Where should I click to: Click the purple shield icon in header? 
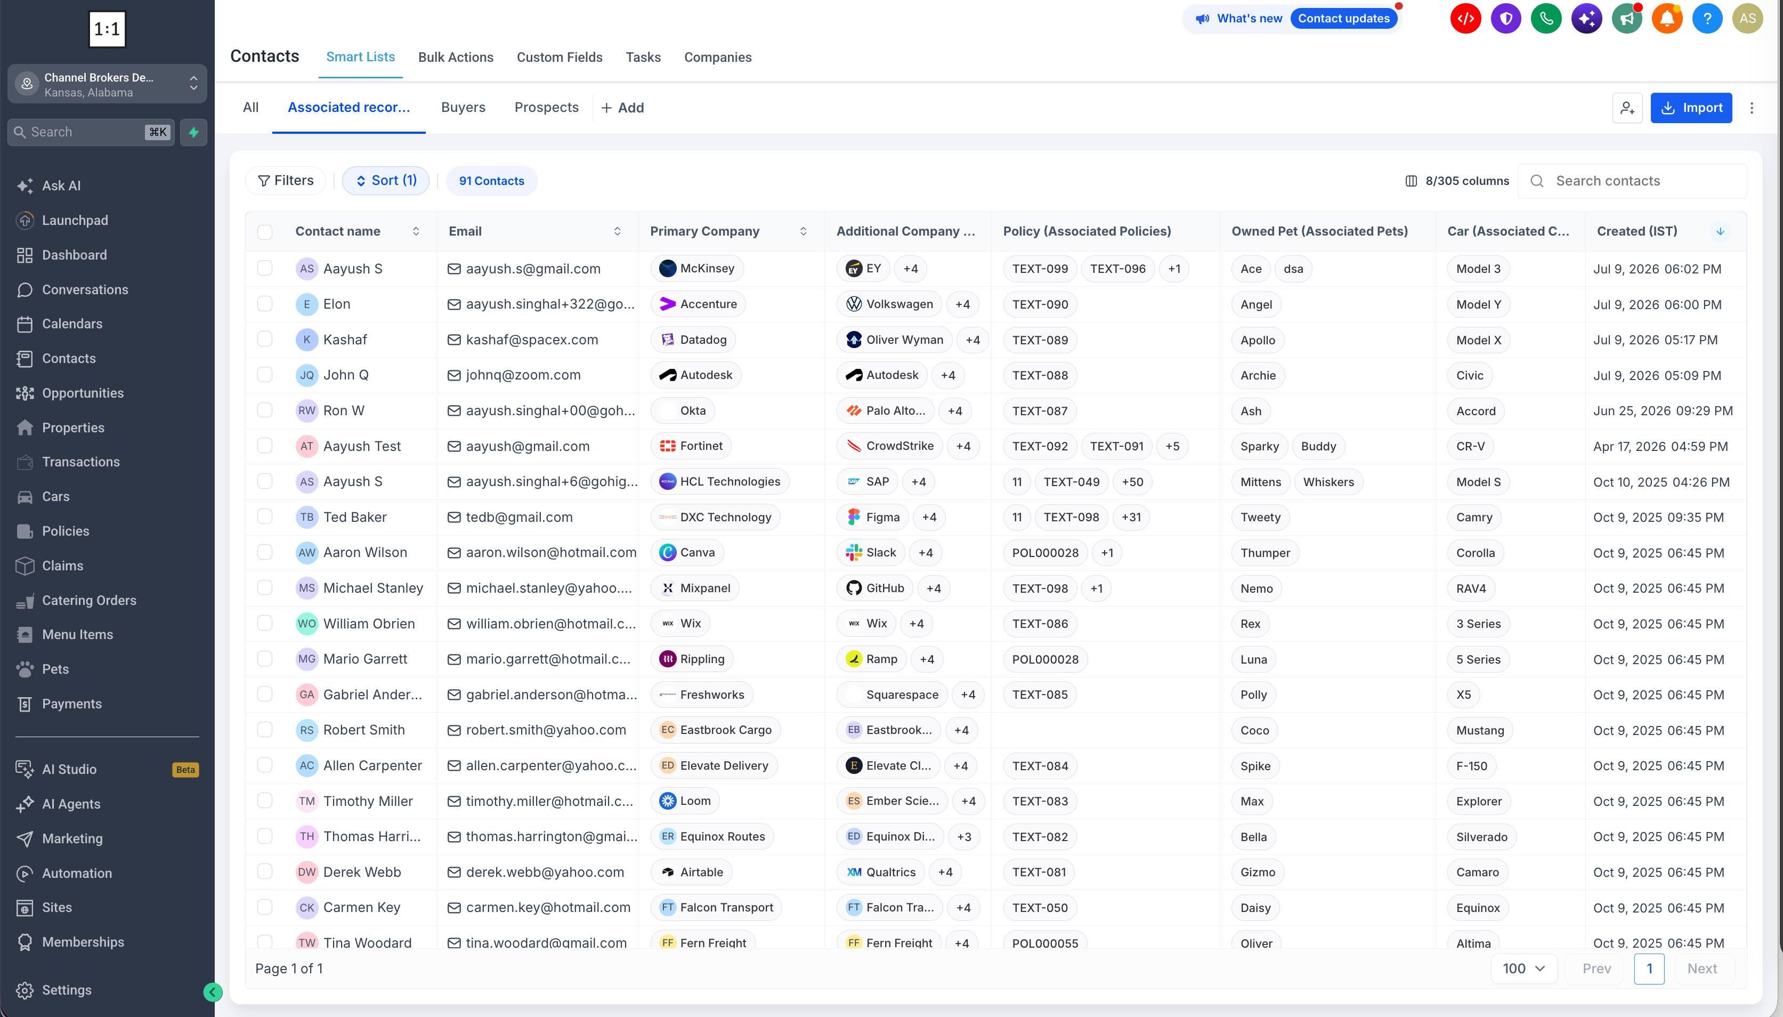[x=1506, y=19]
